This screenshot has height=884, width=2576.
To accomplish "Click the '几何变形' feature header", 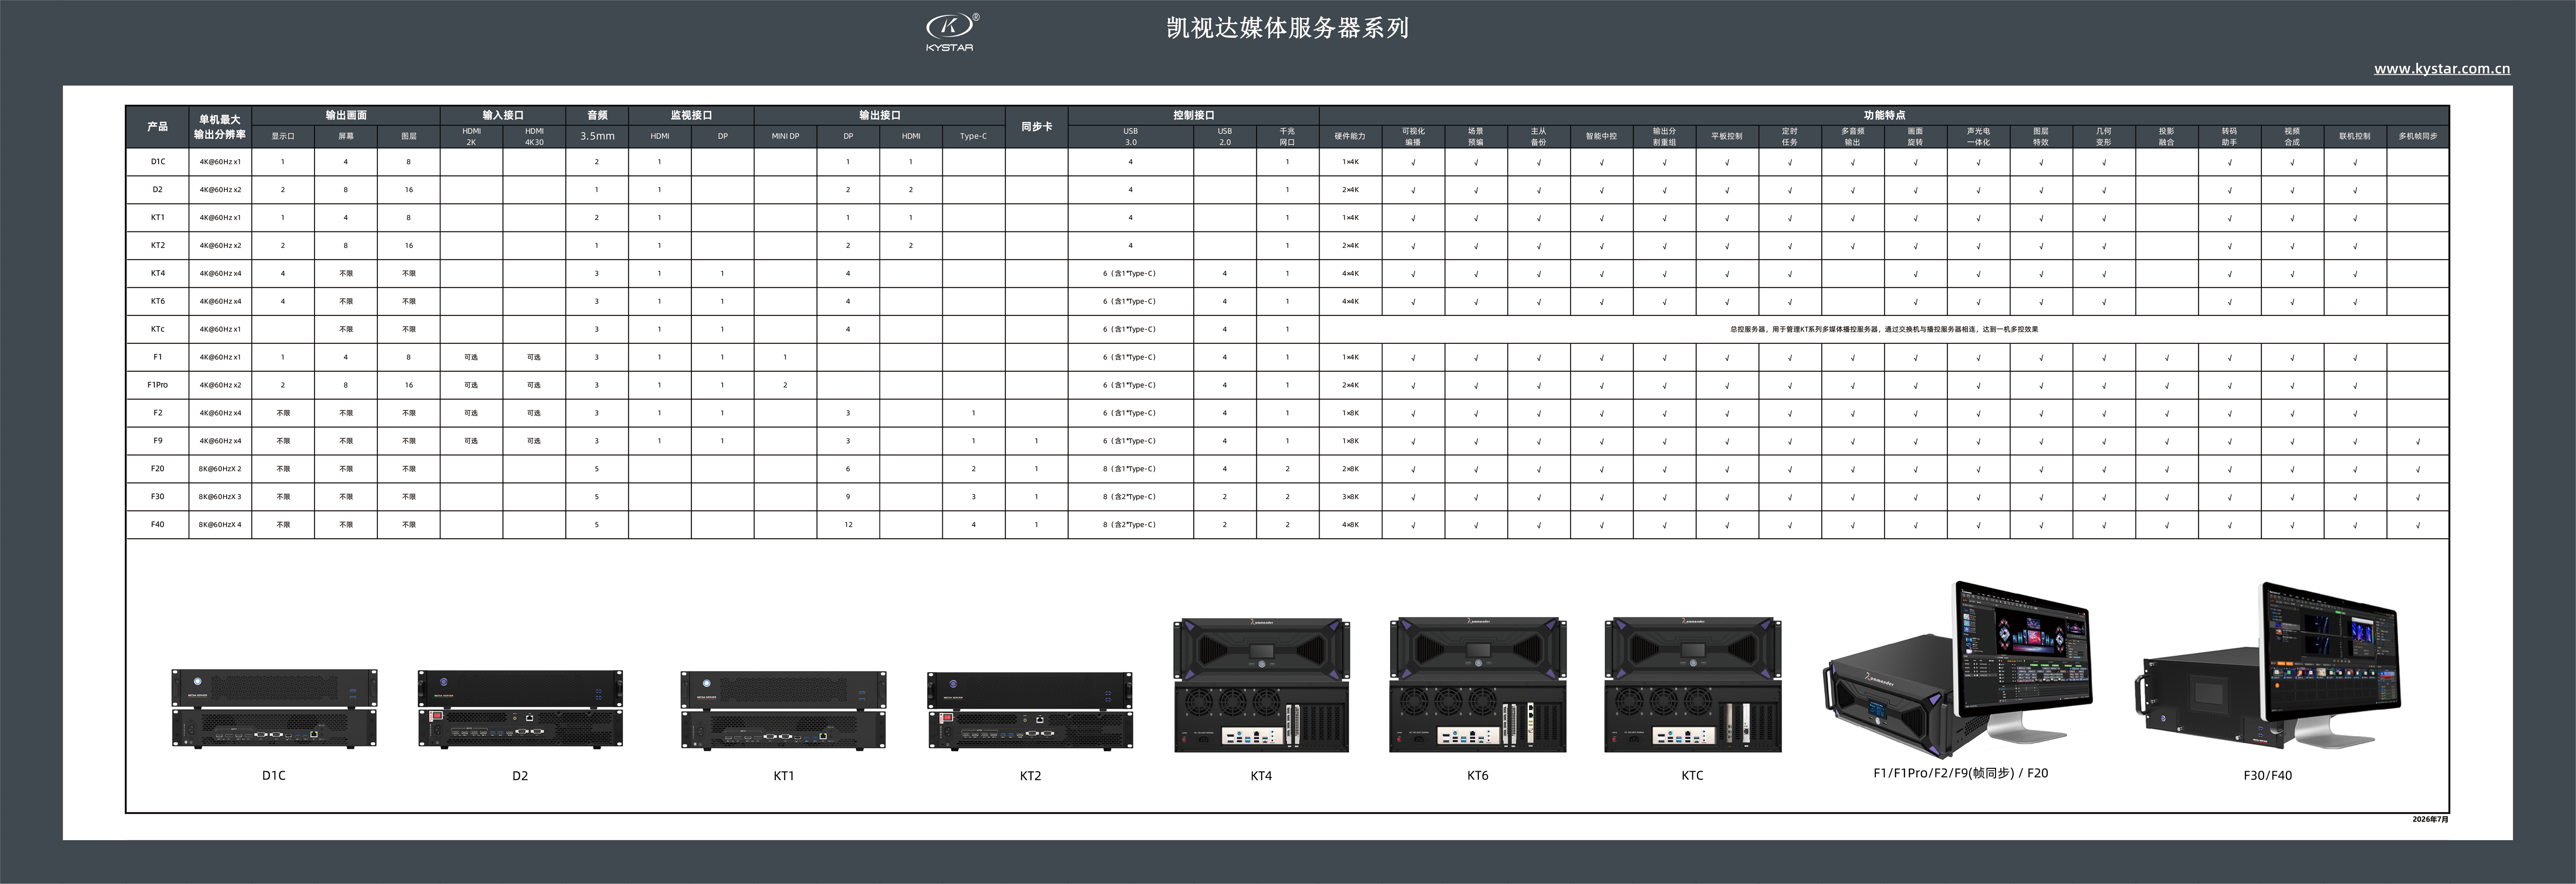I will [x=2104, y=136].
